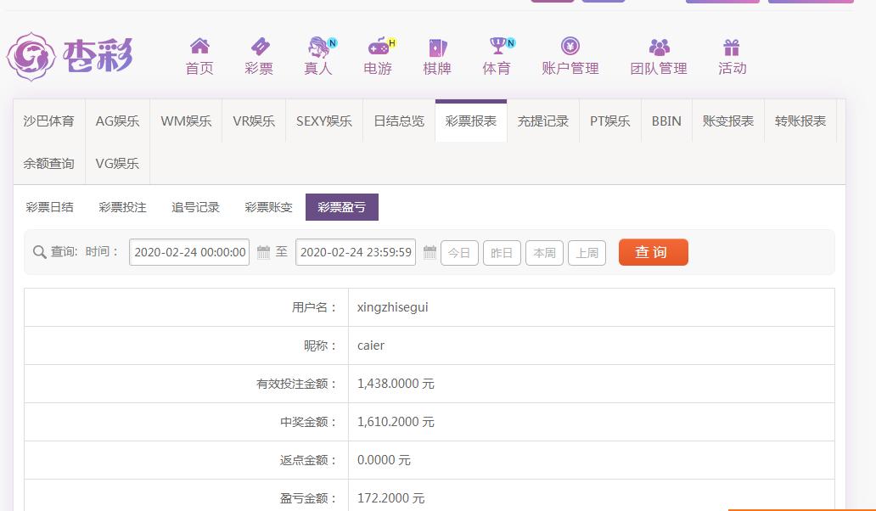Open the 账户管理 yen coin icon

coord(570,46)
